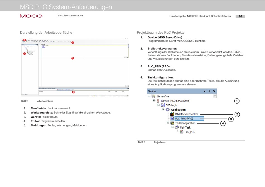Click the 'Funktionspaket MSD PLC Handbuch Schnellinstallation' header text
This screenshot has width=265, height=187.
pos(200,16)
